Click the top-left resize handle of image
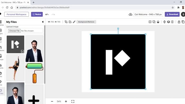185x104 pixels. (x=91, y=34)
